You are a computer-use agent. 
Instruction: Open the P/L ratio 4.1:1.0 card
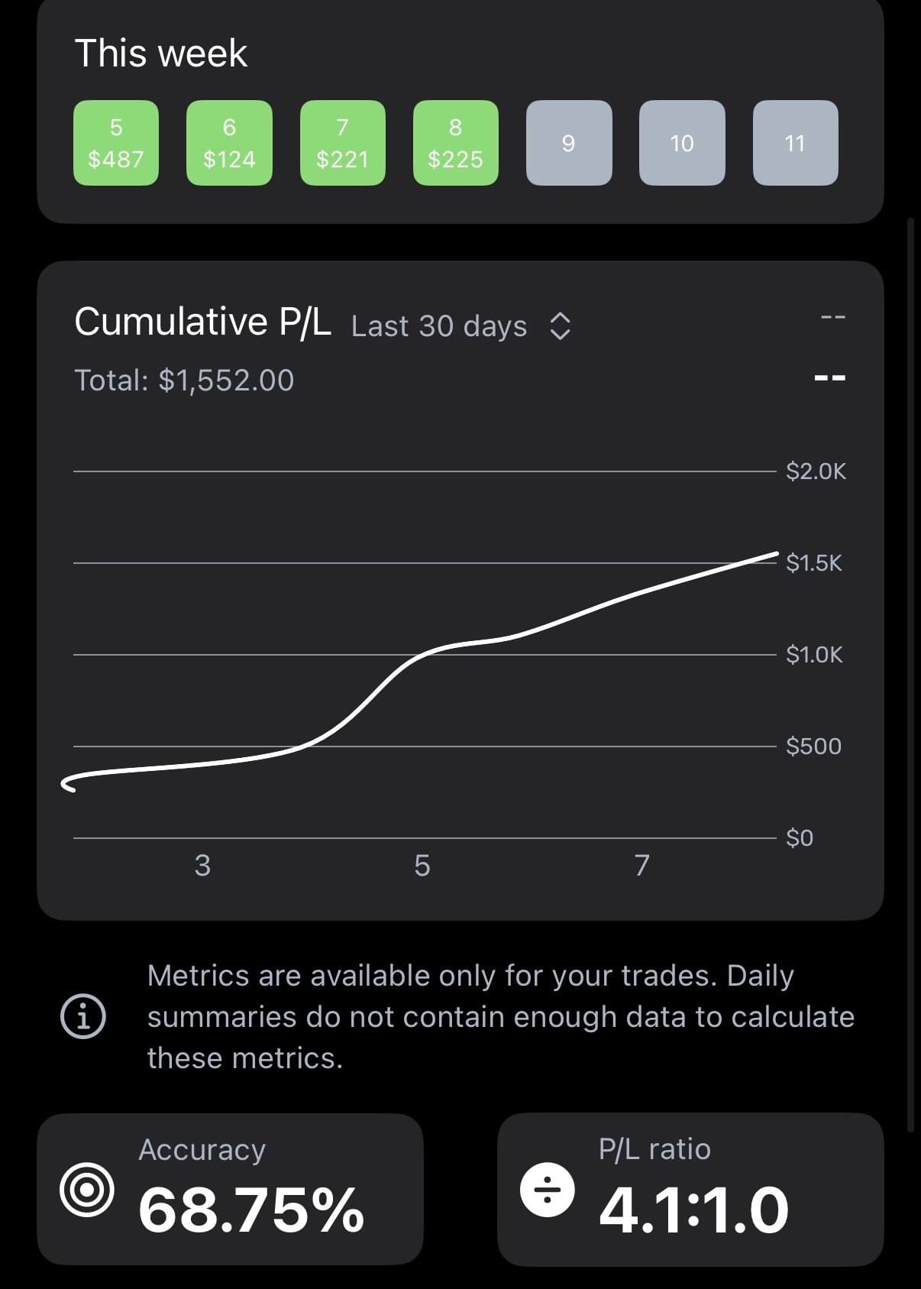690,1189
